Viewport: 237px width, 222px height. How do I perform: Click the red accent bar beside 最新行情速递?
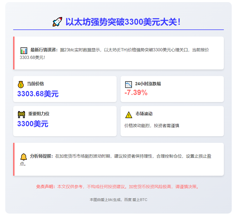tap(13, 53)
